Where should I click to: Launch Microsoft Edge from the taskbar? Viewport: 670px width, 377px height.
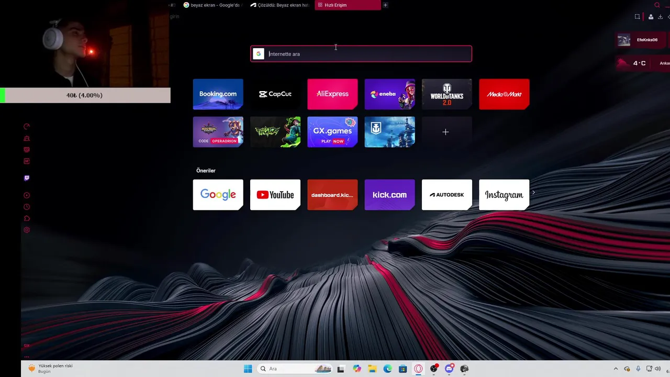tap(387, 369)
